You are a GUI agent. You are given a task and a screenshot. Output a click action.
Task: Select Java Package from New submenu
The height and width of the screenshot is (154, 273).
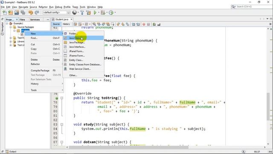83,42
